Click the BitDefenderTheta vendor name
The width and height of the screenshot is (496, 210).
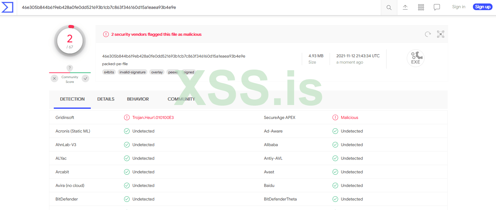[281, 199]
